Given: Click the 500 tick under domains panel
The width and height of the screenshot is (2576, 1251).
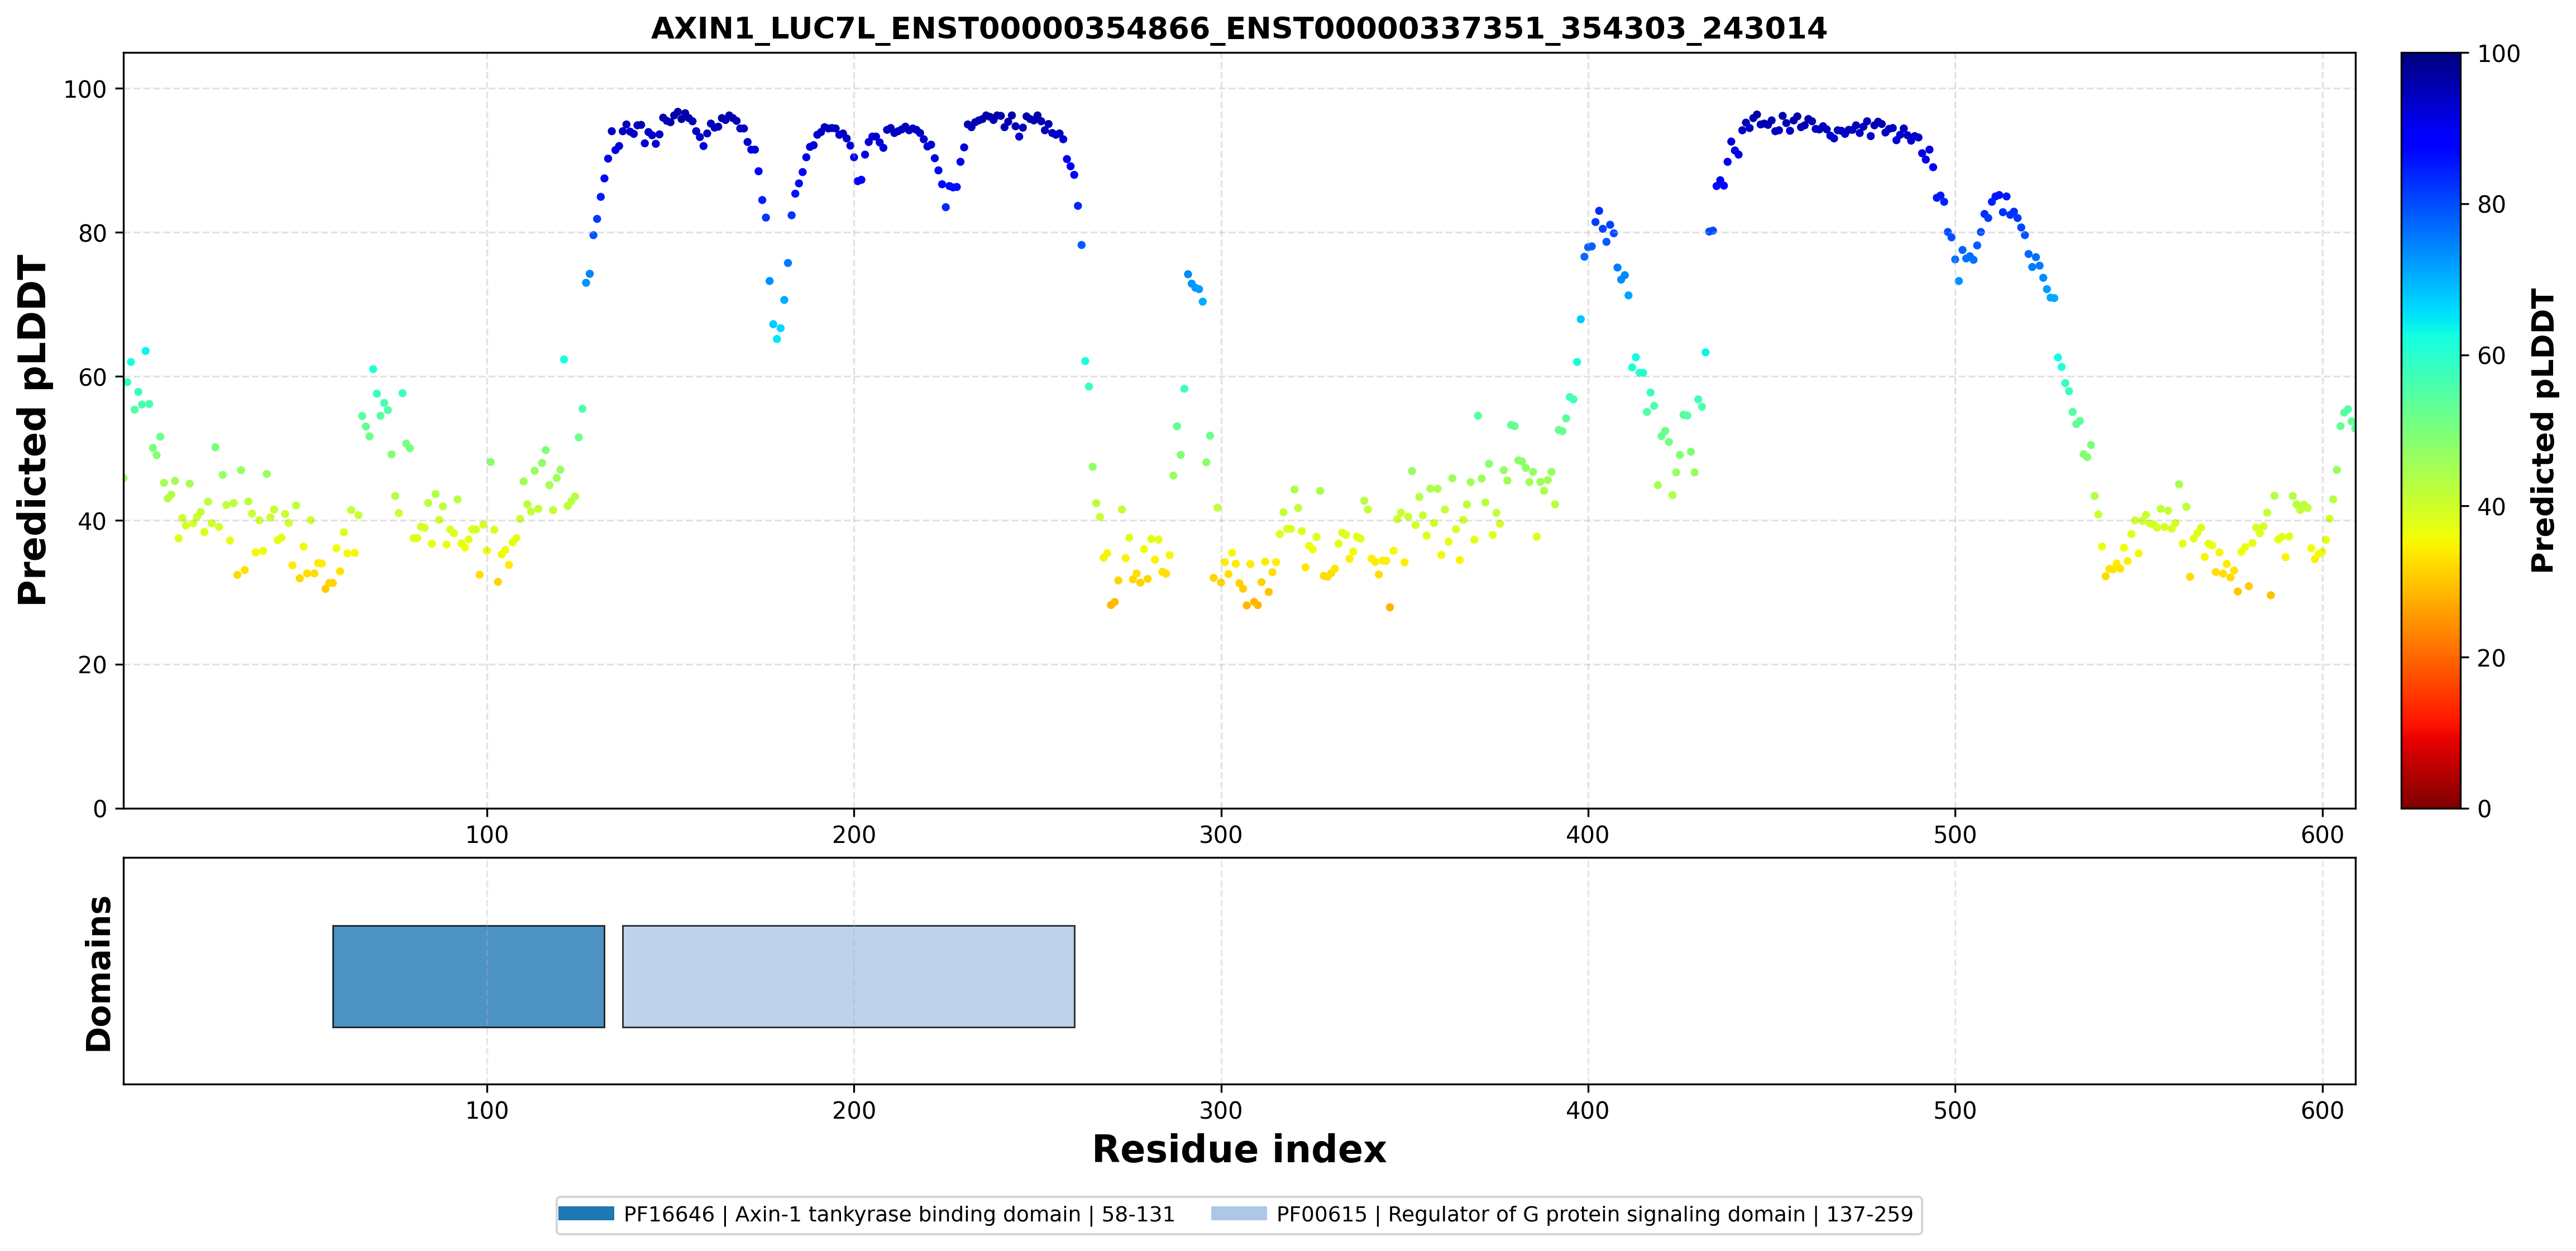Looking at the screenshot, I should 1955,1110.
